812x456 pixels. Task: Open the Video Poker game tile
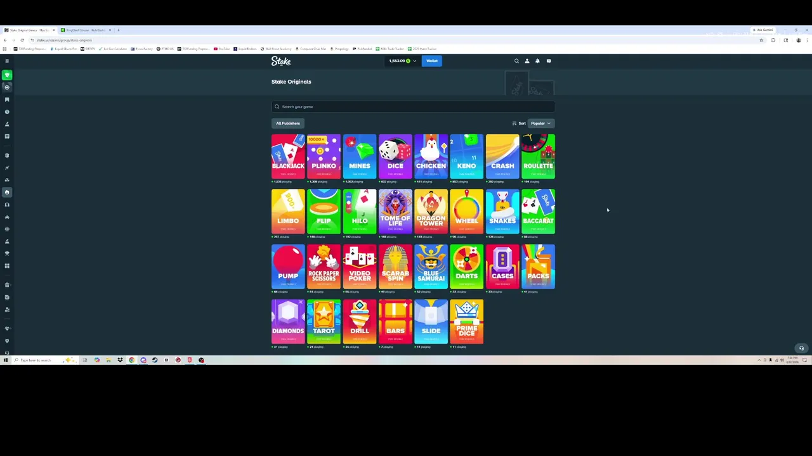coord(360,266)
